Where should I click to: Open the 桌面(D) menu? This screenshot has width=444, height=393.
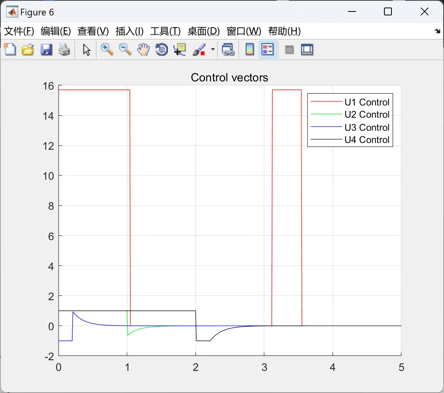[203, 31]
